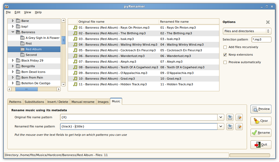Click music icon of 06 Wanderlust file
Viewport: 279px width, 162px height.
(75, 56)
